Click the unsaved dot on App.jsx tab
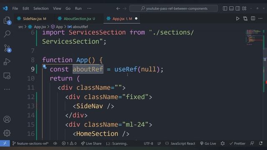Screen dimensions: 267x150 (x=136, y=18)
